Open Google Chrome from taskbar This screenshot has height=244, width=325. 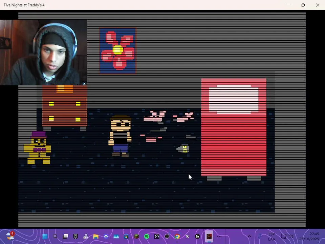click(177, 236)
